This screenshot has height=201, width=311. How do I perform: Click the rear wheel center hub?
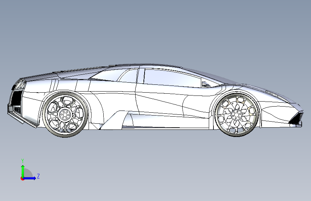[65, 114]
